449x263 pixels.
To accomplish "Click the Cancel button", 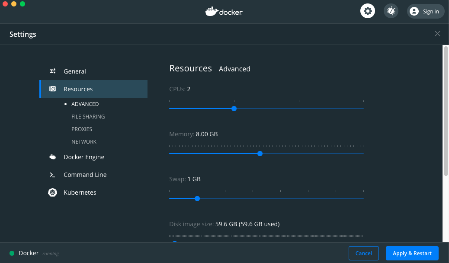I will pyautogui.click(x=364, y=253).
